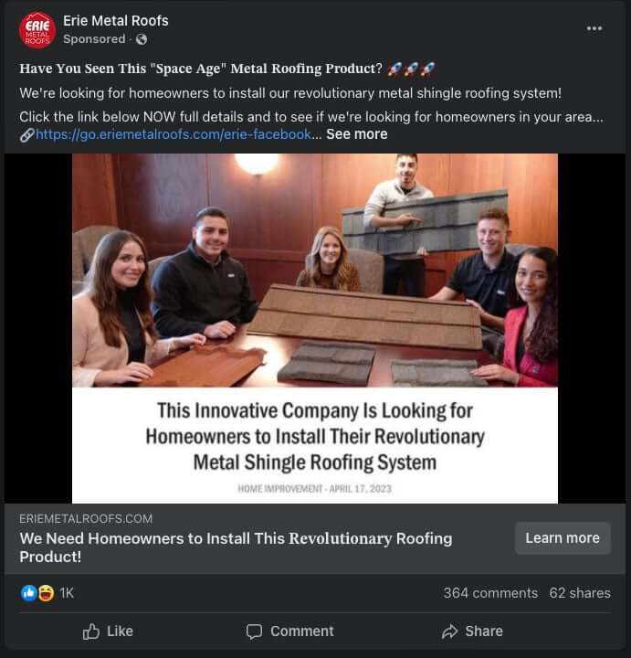Click the ERIEMETALROOFS.COM domain label
The height and width of the screenshot is (658, 631).
click(x=86, y=518)
